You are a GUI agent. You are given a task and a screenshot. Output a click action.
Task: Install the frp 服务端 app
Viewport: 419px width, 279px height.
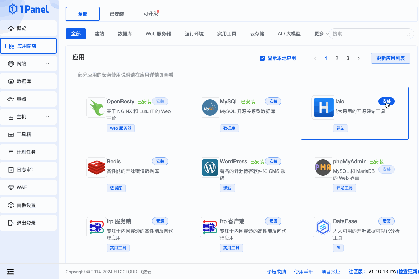point(160,221)
